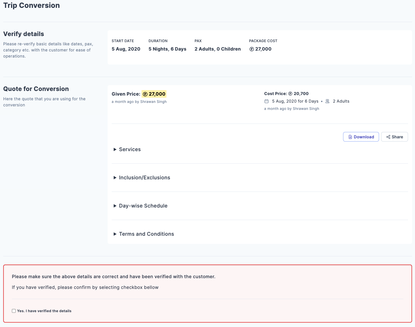This screenshot has height=327, width=415.
Task: Click the people icon next to 2 Adults
Action: 327,101
